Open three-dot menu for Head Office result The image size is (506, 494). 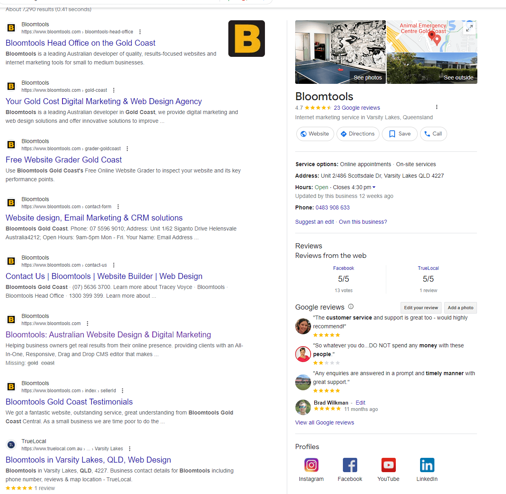pyautogui.click(x=140, y=32)
